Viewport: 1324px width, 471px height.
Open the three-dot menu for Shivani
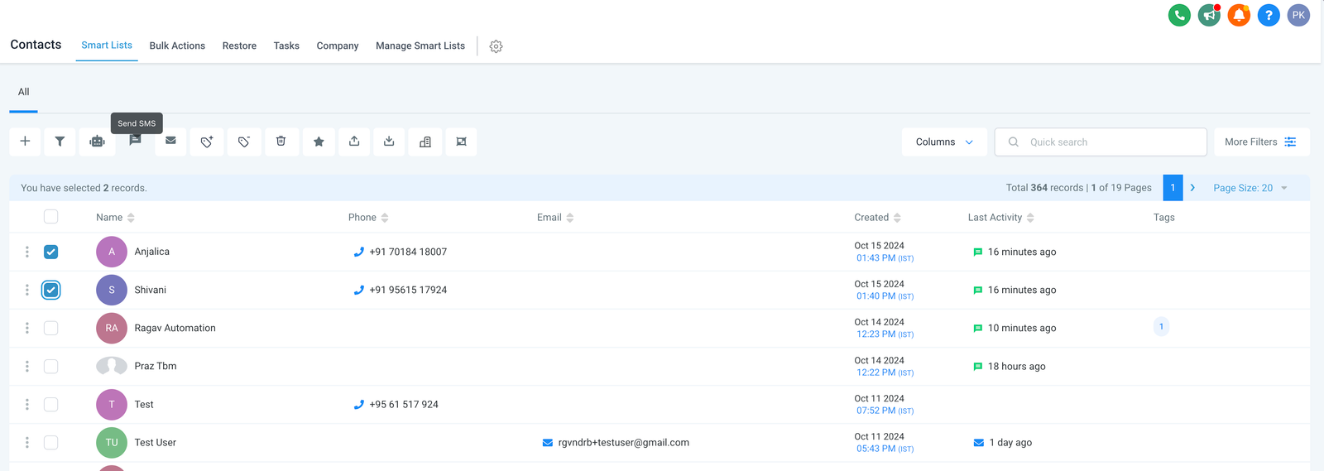[x=27, y=290]
